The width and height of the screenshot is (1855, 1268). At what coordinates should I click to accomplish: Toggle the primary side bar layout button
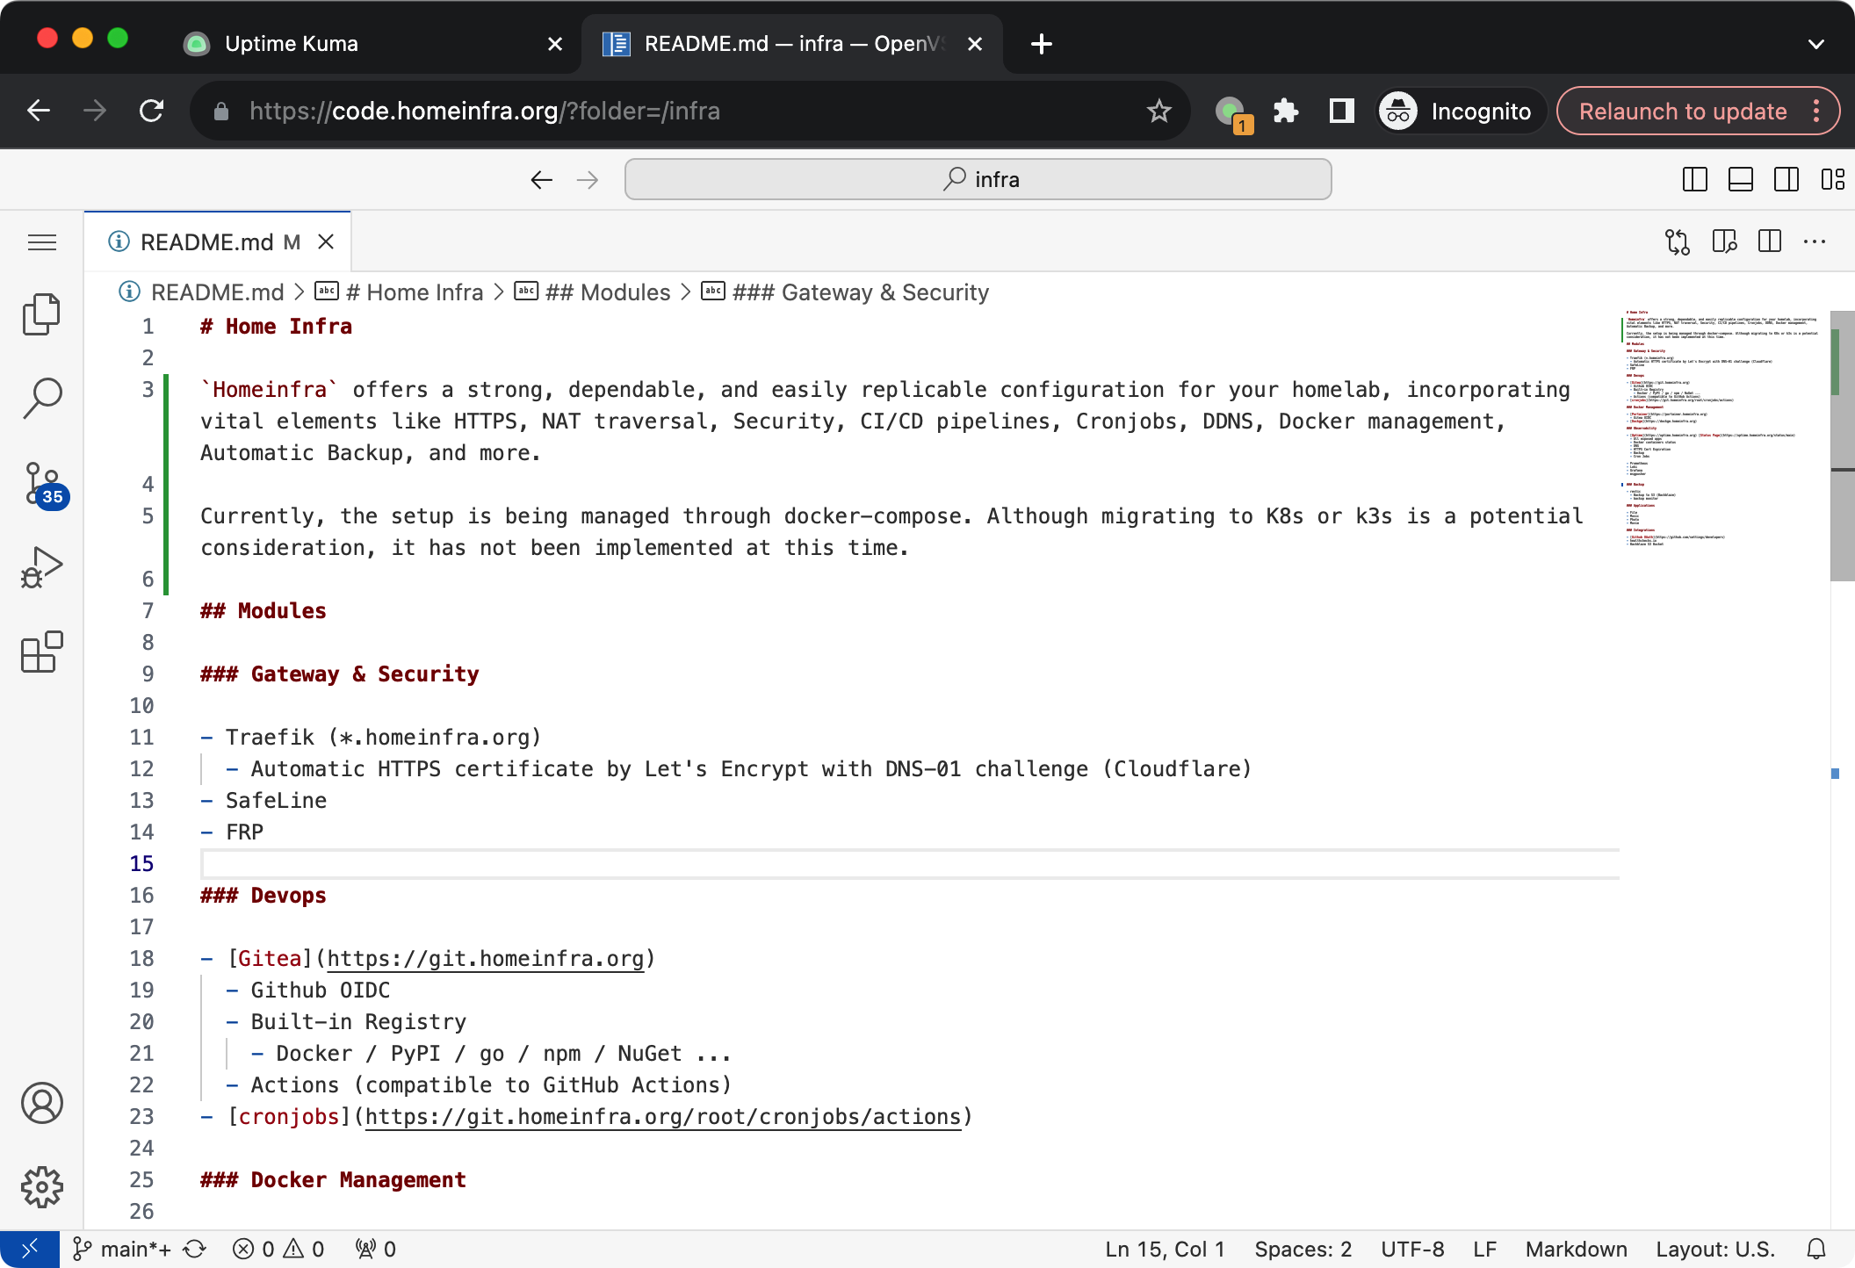(1694, 179)
